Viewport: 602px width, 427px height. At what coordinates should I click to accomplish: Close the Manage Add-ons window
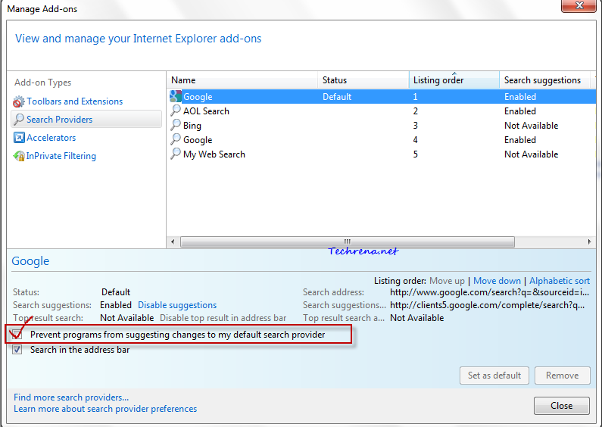click(x=579, y=5)
